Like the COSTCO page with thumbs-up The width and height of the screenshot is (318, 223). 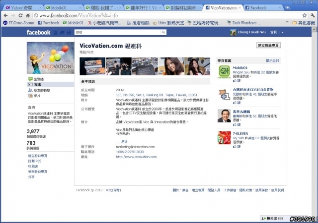pyautogui.click(x=237, y=103)
